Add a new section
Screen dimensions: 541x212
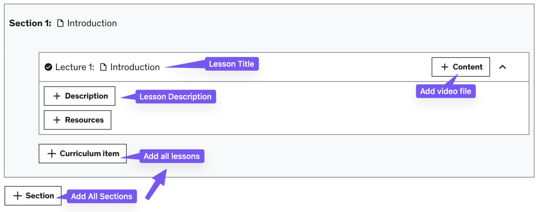click(33, 196)
